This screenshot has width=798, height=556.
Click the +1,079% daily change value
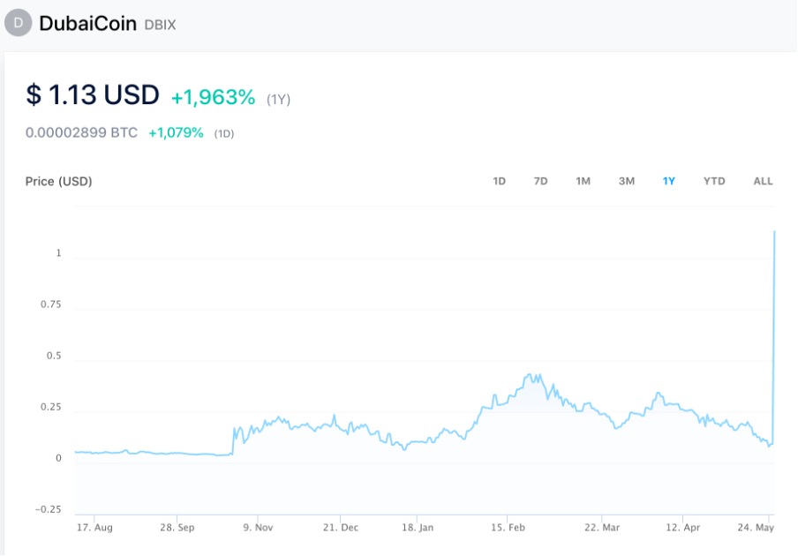click(176, 132)
